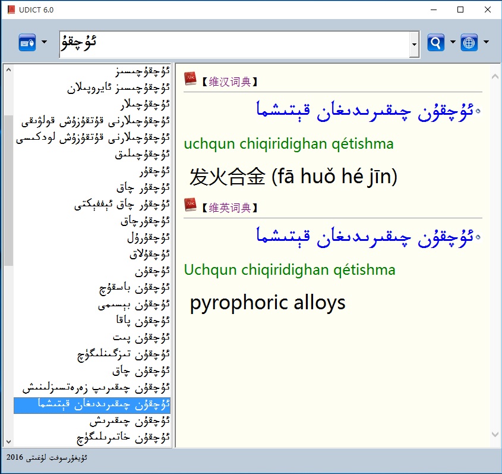Click the globe online lookup icon

(x=469, y=43)
